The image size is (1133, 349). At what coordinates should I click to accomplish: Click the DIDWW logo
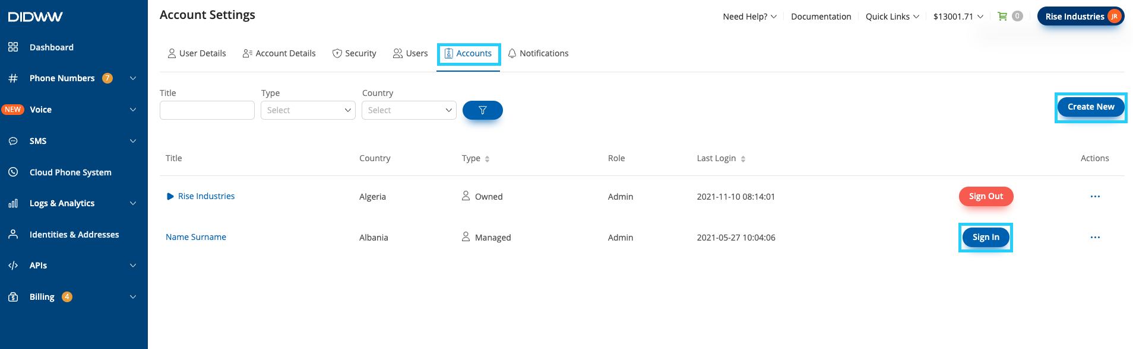click(x=35, y=17)
